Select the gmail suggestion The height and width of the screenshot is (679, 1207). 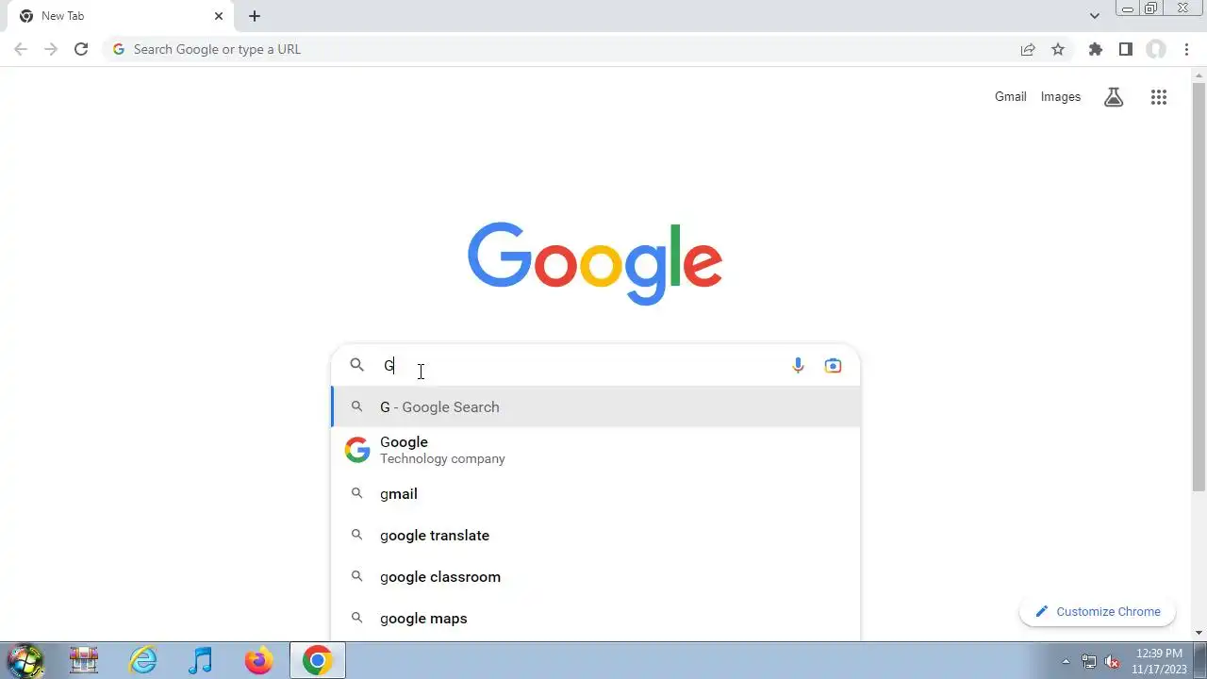596,494
